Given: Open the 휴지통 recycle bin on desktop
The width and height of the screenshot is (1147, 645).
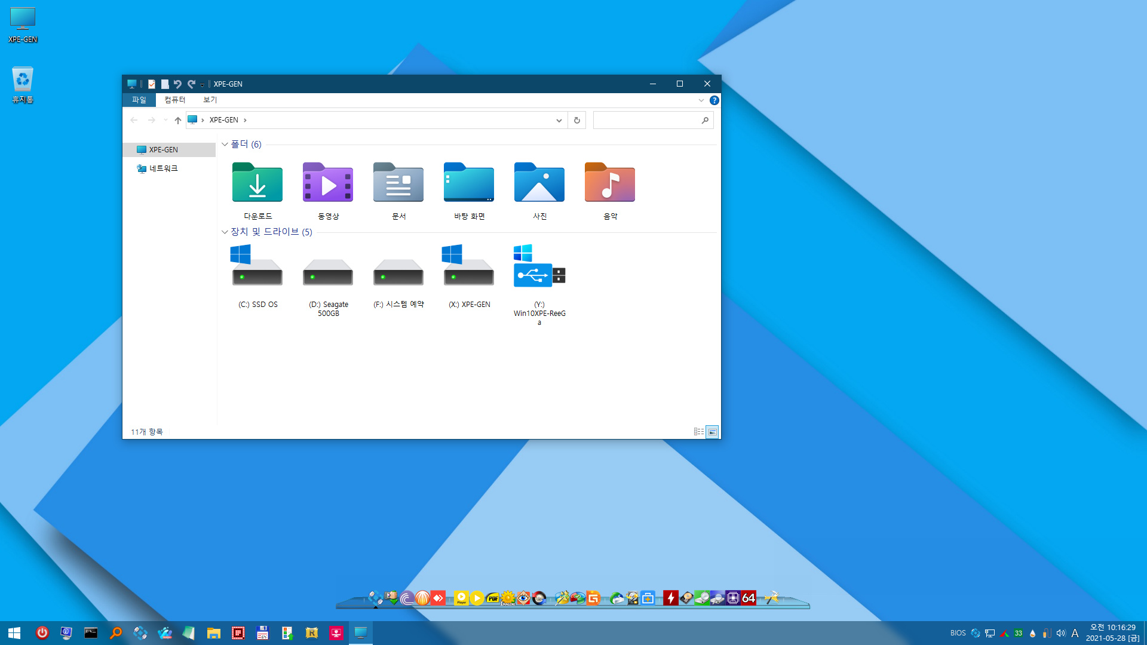Looking at the screenshot, I should click(23, 85).
